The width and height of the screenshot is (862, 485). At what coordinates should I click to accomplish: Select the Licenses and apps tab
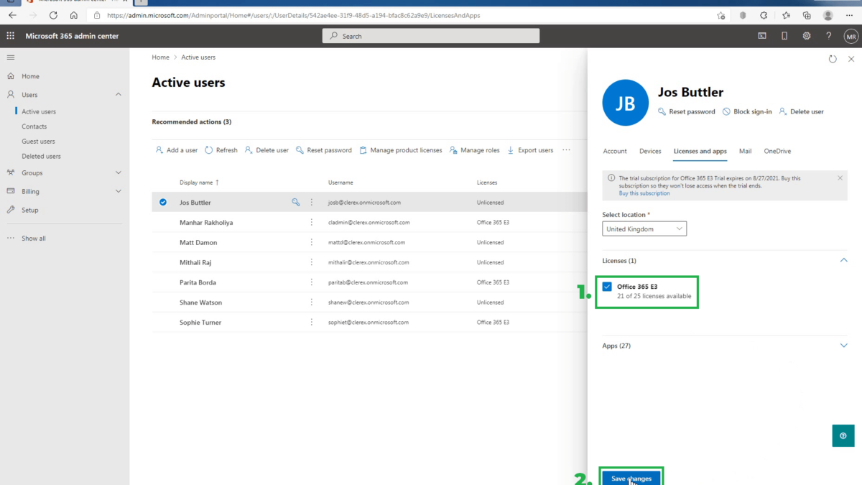click(x=700, y=152)
